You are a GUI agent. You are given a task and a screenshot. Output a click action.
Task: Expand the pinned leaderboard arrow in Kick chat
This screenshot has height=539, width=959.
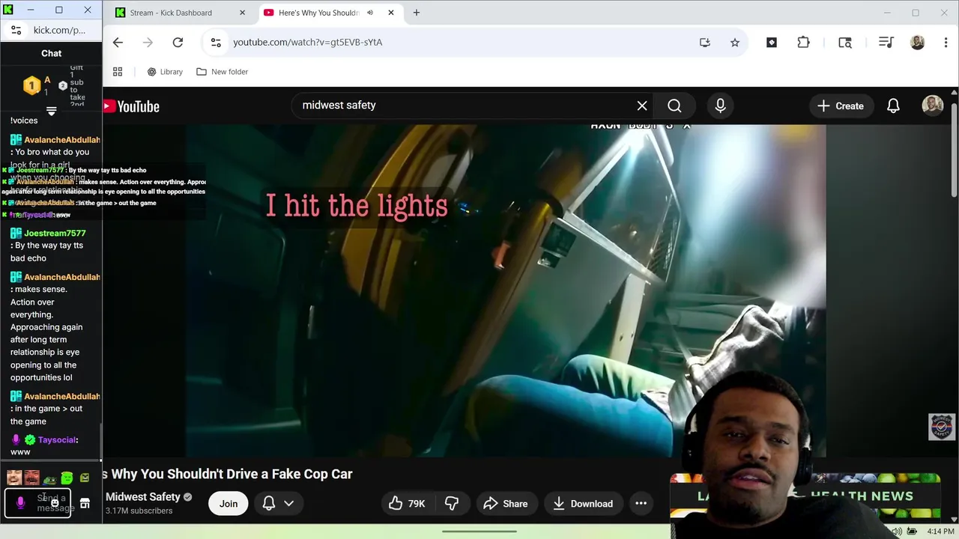pyautogui.click(x=52, y=111)
